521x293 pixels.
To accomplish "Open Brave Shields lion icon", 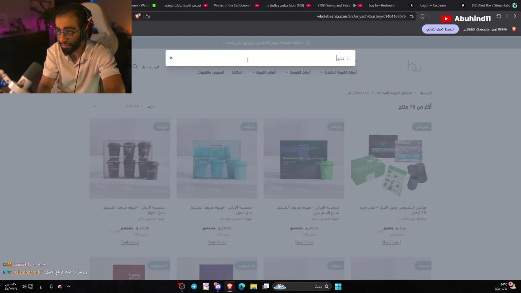I will coord(138,16).
